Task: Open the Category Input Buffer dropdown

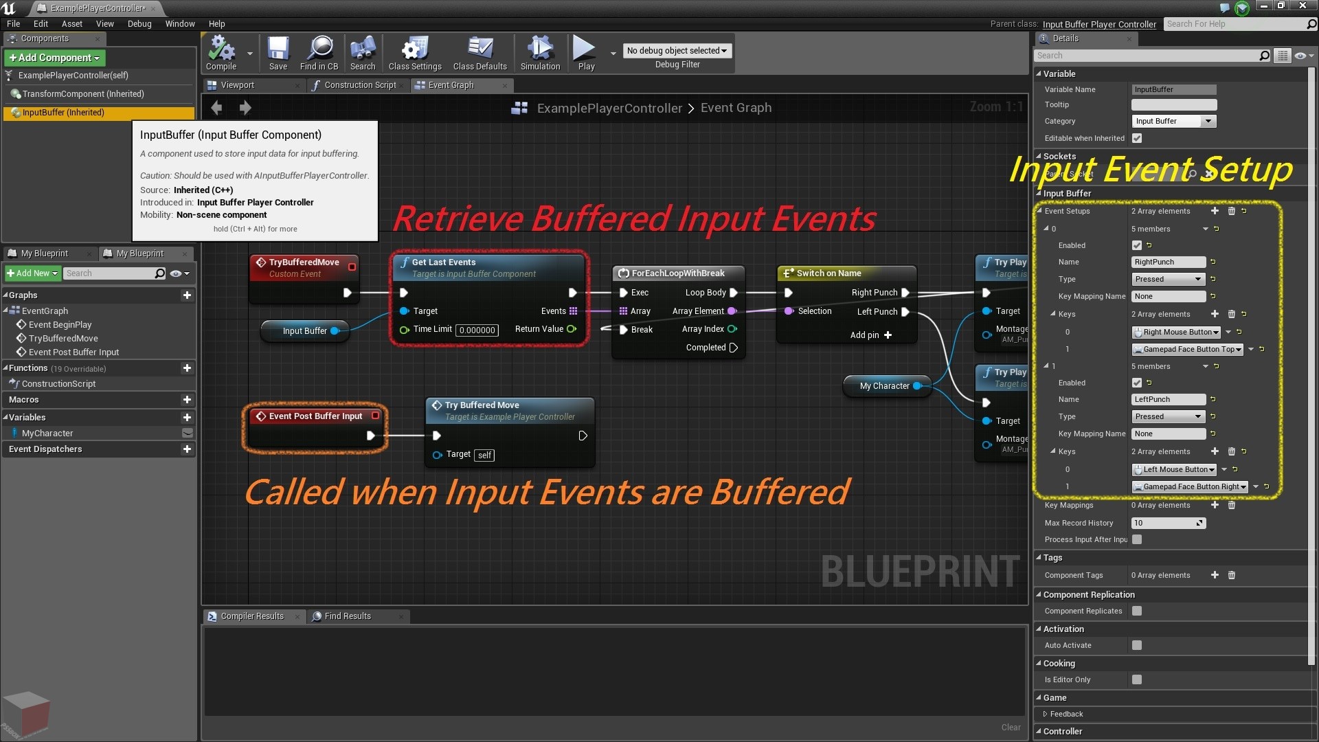Action: (x=1174, y=121)
